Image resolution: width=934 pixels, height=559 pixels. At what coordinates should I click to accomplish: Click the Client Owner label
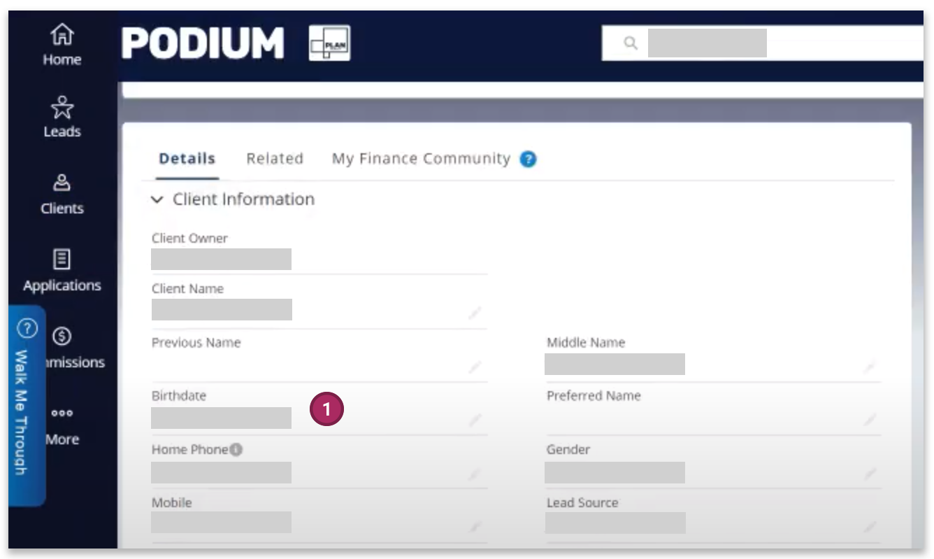pos(189,239)
